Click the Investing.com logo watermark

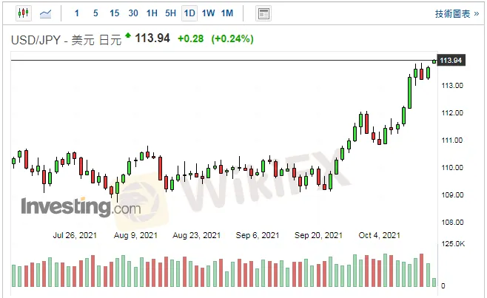(80, 206)
